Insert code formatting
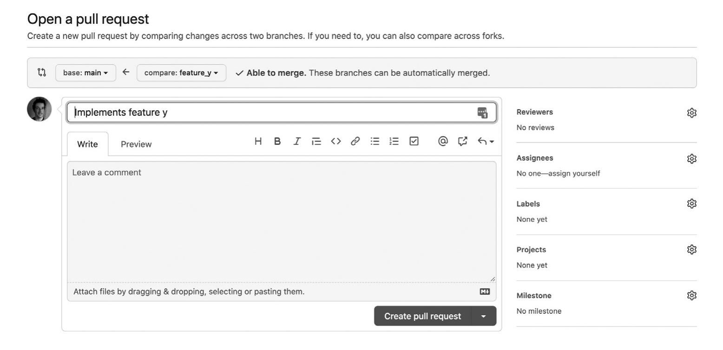This screenshot has height=350, width=723. click(x=336, y=142)
